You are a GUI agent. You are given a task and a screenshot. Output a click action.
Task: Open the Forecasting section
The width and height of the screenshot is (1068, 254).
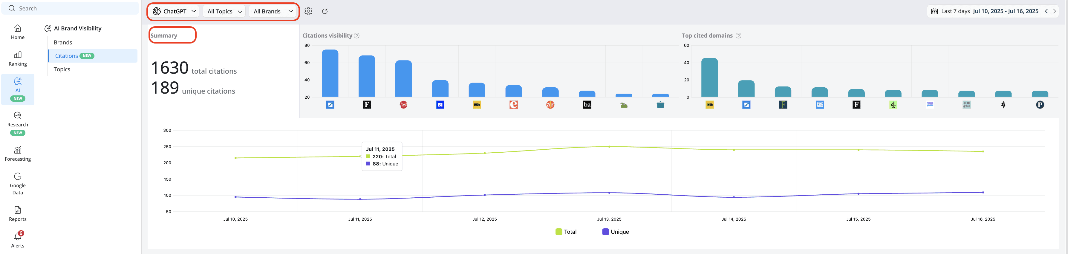17,154
